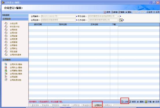Go to the previous record with 前项
The image size is (160, 108).
point(149,12)
